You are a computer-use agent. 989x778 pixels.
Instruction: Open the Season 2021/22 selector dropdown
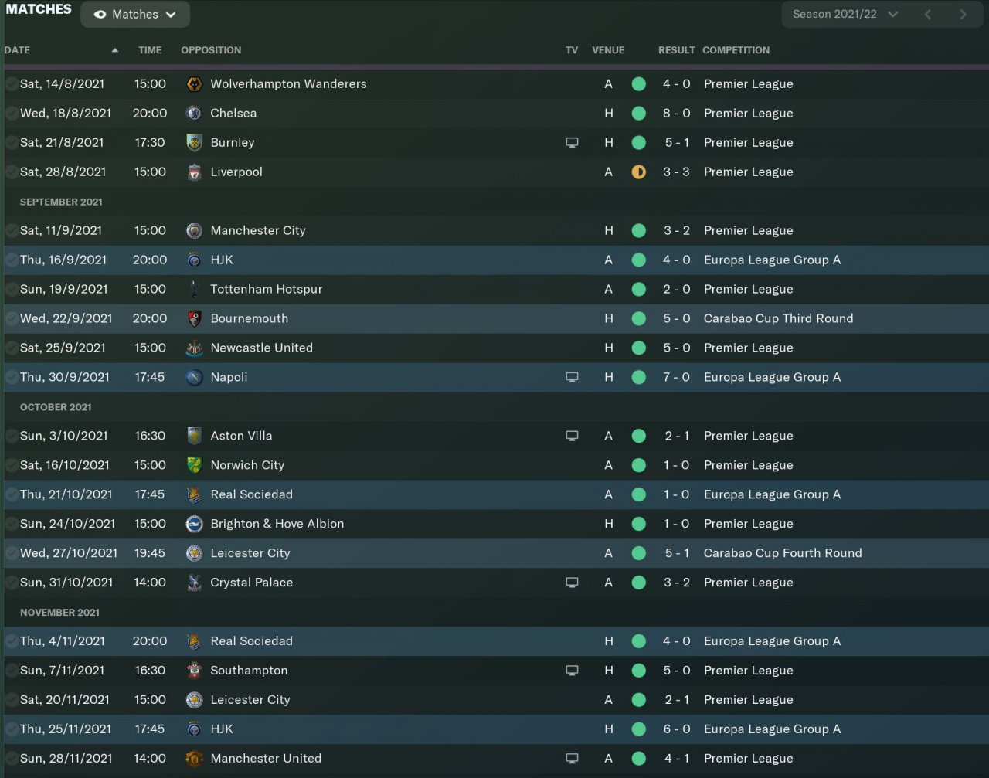pos(845,15)
